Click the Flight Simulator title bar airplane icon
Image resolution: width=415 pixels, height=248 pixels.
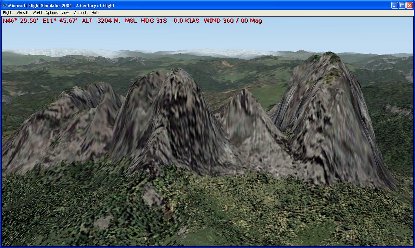(x=4, y=6)
